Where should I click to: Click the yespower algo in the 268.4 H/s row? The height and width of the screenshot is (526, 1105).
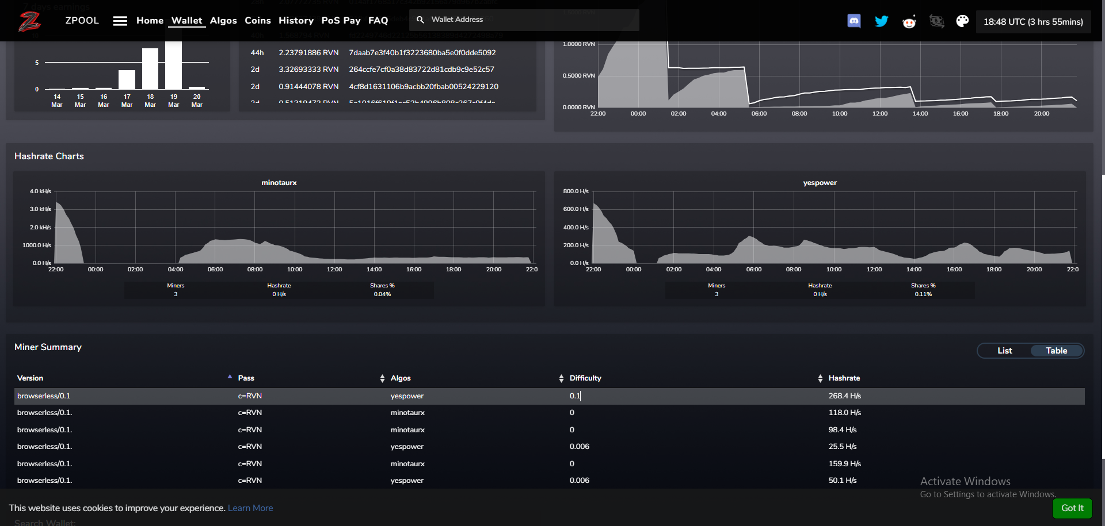(x=407, y=396)
